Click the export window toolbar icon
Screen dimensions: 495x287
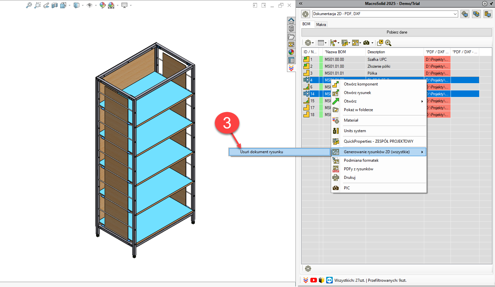tap(380, 43)
